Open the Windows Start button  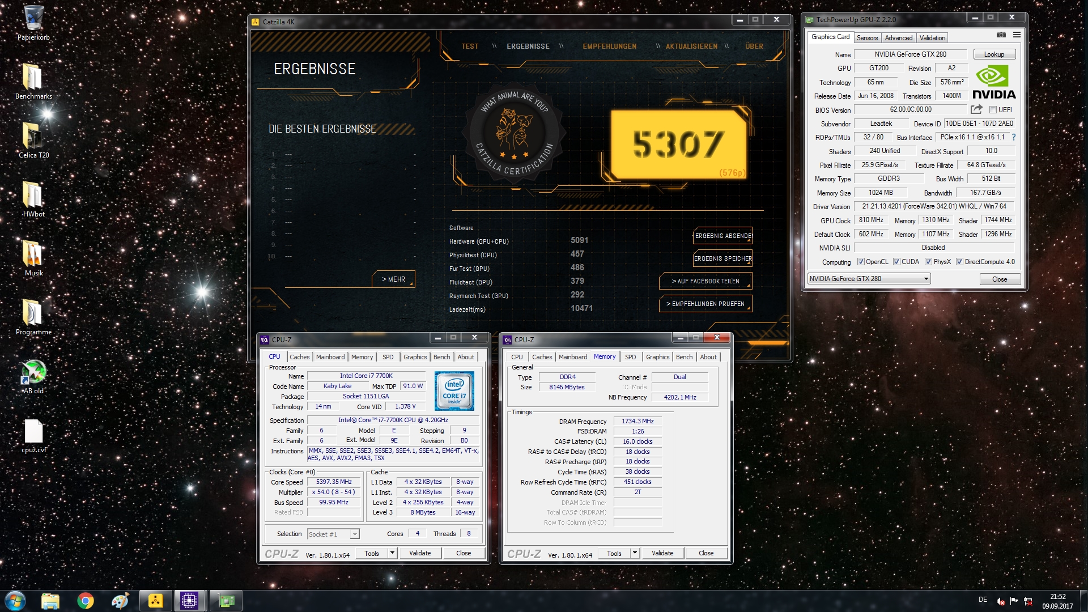click(x=15, y=601)
